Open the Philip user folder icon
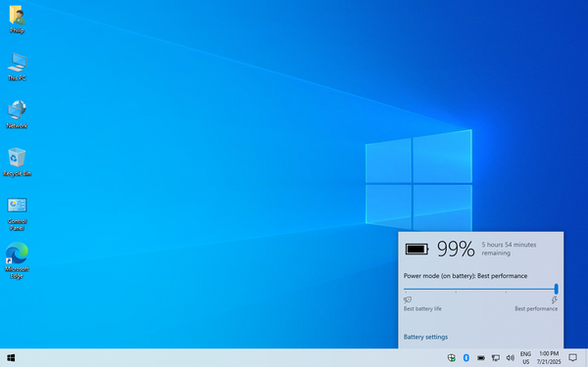Viewport: 588px width, 367px height. [17, 19]
